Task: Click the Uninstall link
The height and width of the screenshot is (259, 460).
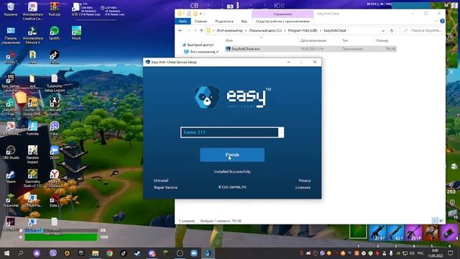Action: tap(161, 181)
